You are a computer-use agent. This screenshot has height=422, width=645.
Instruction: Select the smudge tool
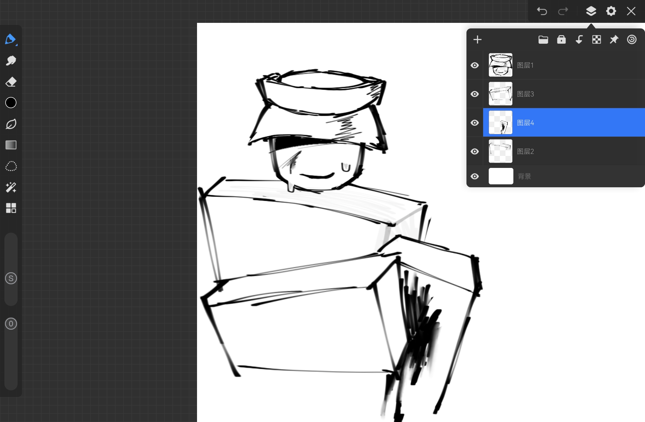pyautogui.click(x=11, y=61)
